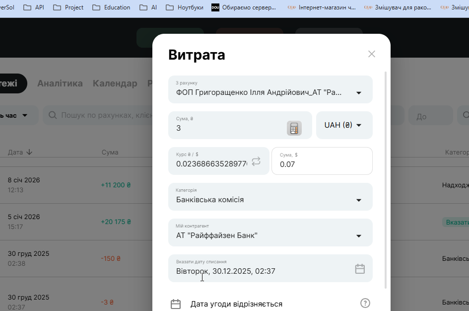Image resolution: width=469 pixels, height=311 pixels.
Task: Open the UAH (₴) currency dropdown
Action: (x=344, y=125)
